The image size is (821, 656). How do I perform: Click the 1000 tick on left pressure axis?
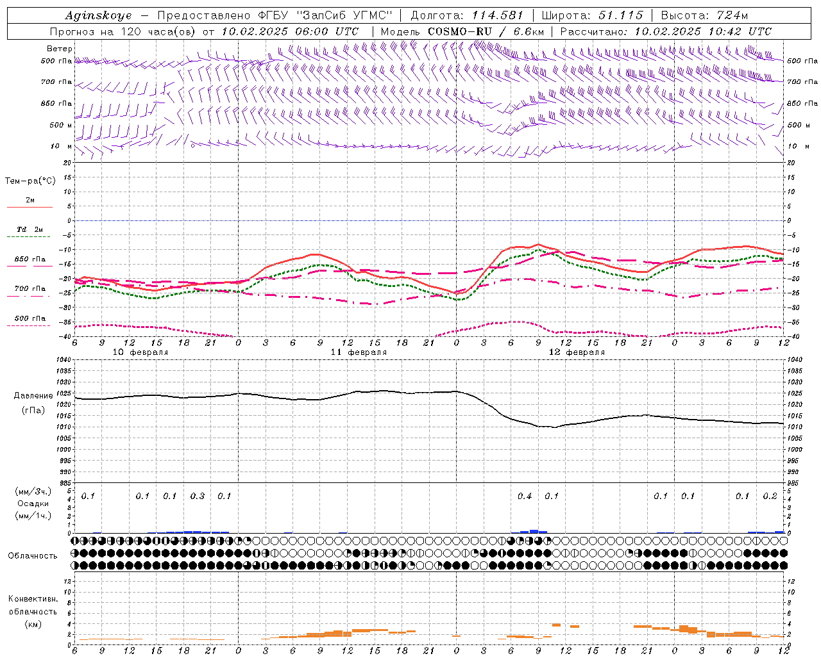tap(63, 450)
